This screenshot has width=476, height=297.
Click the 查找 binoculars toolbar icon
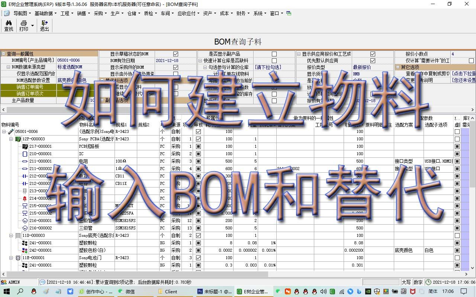pos(9,23)
